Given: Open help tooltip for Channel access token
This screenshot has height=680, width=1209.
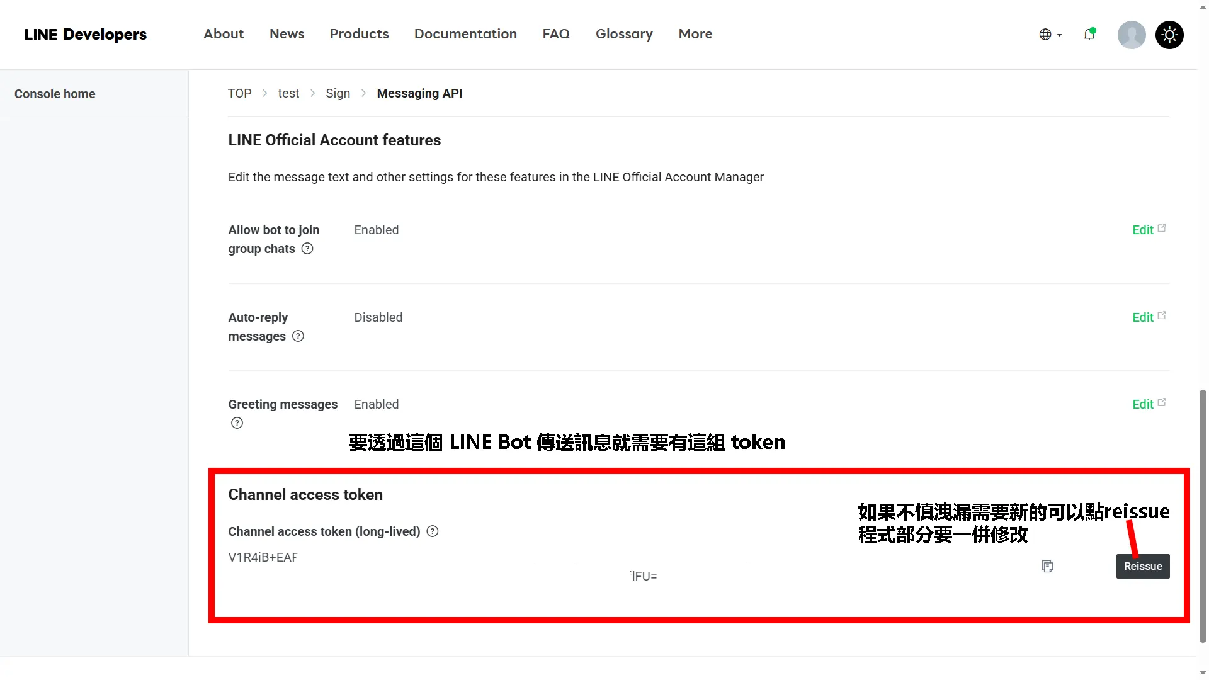Looking at the screenshot, I should coord(432,531).
